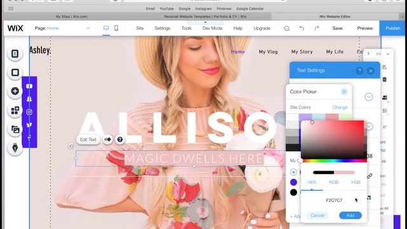Screen dimensions: 407x229
Task: Switch to HSB color tab
Action: pos(355,183)
